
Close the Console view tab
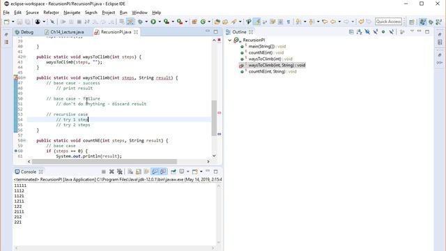(40, 172)
